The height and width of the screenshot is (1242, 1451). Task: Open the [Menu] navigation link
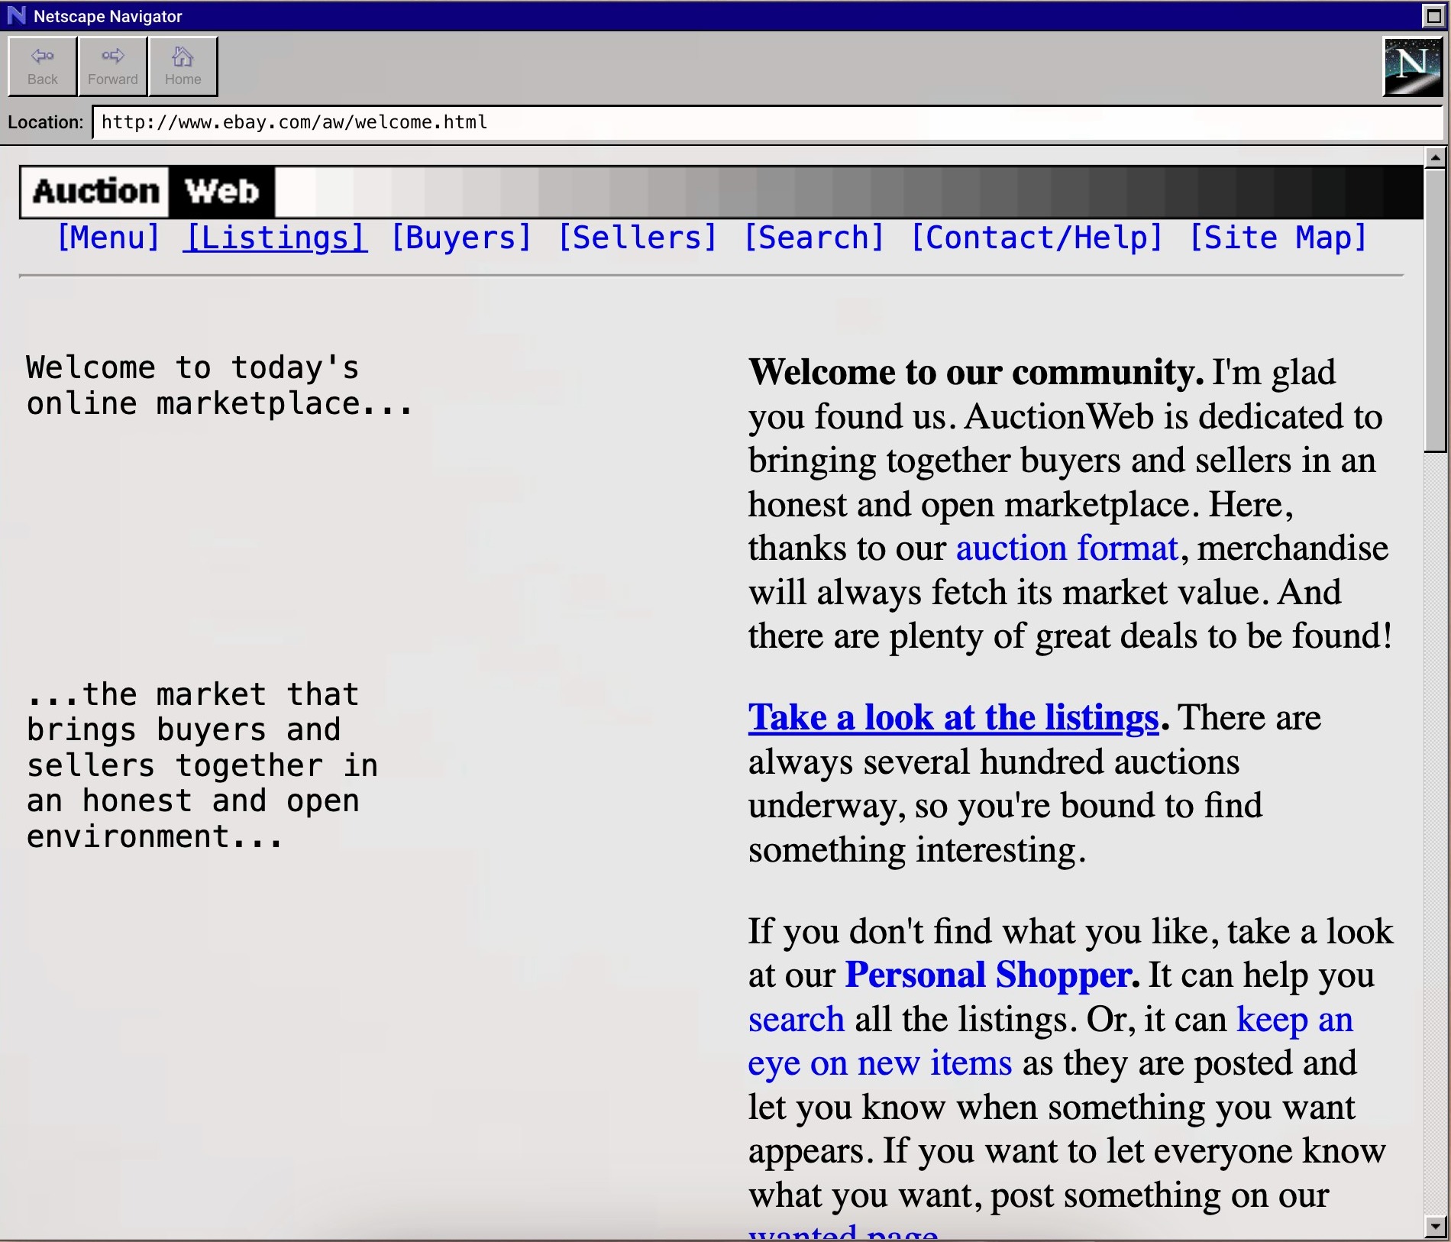(108, 238)
